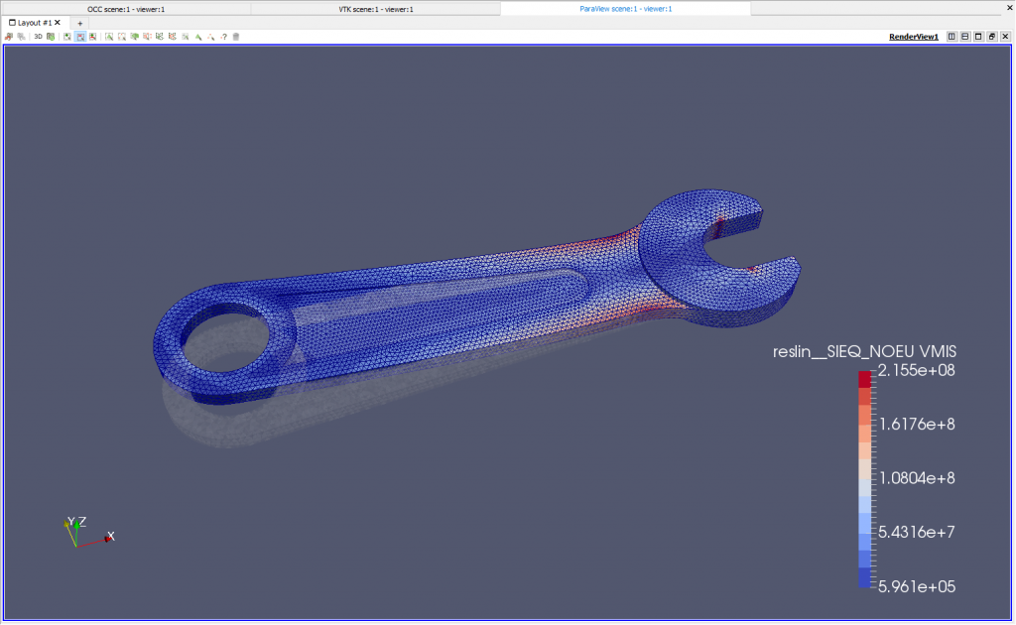The width and height of the screenshot is (1016, 625).
Task: Click the VMIS color legend bar
Action: tap(865, 479)
